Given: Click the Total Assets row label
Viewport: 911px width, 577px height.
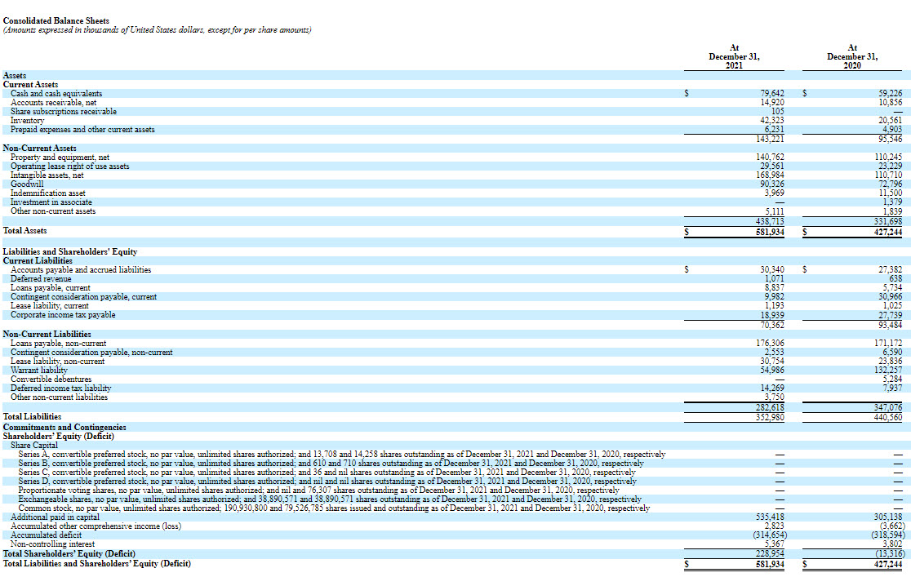Looking at the screenshot, I should coord(27,231).
